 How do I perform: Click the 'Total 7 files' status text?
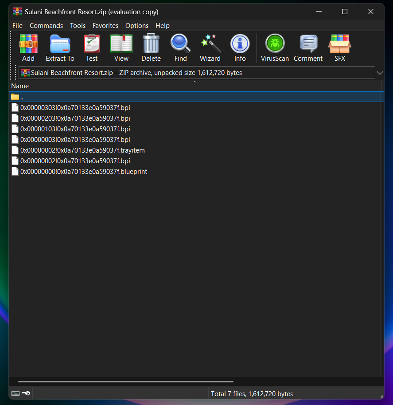click(x=252, y=393)
